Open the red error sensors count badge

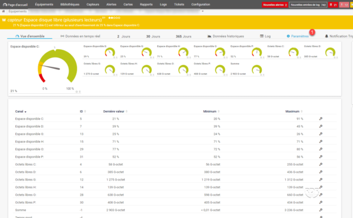(x=333, y=5)
